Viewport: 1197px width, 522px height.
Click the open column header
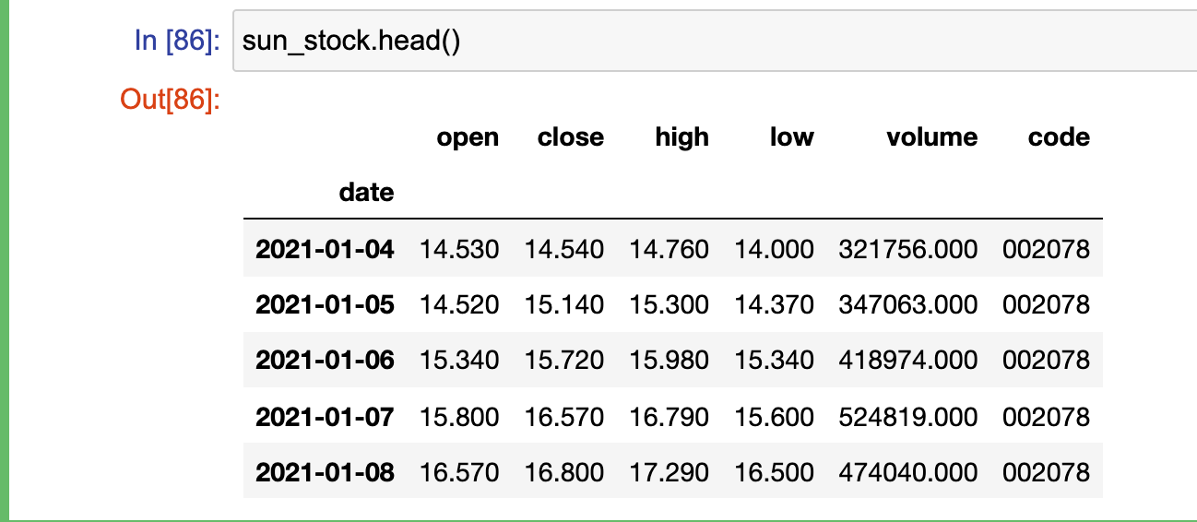pos(468,138)
